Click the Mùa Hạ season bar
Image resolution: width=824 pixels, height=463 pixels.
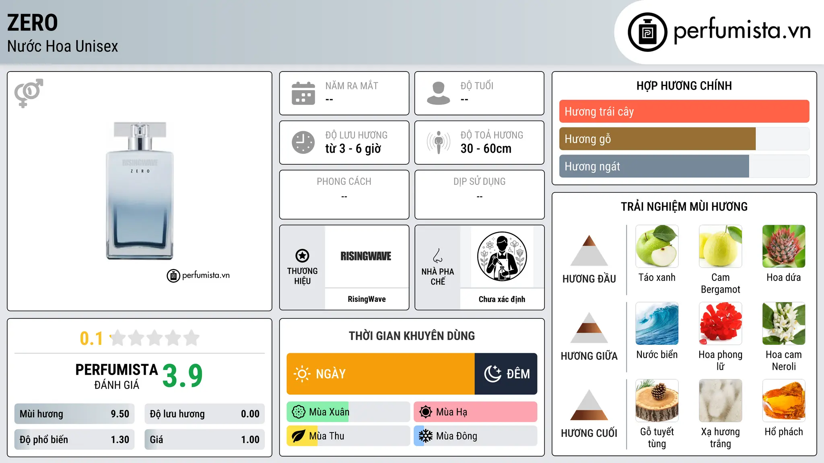(475, 412)
